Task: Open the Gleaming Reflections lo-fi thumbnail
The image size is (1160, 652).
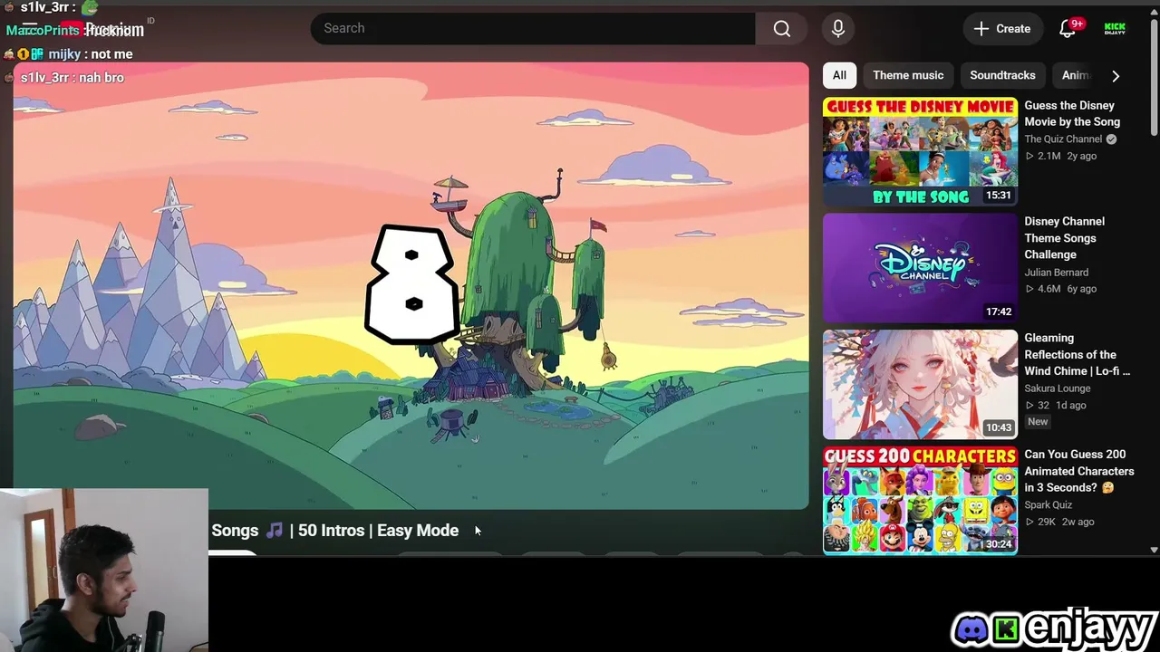Action: pos(920,385)
